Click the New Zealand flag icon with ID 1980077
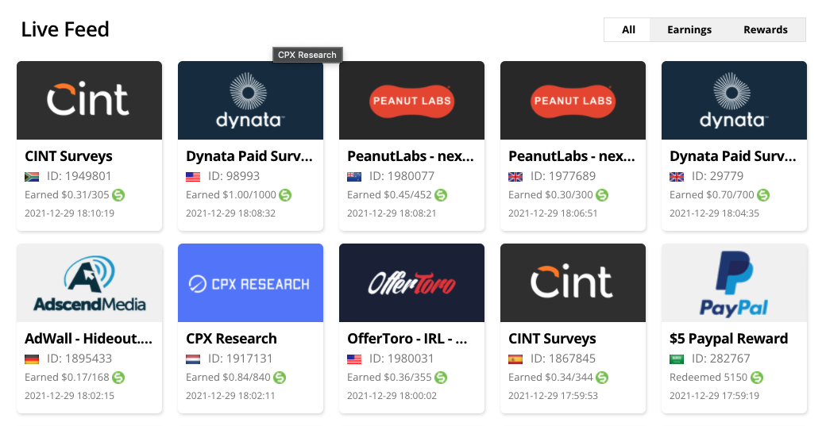The image size is (826, 426). (x=354, y=176)
